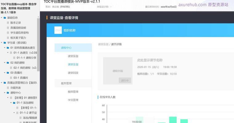This screenshot has width=234, height=123.
Task: Click the page icon next to 相关案子能力
Action: point(8,38)
